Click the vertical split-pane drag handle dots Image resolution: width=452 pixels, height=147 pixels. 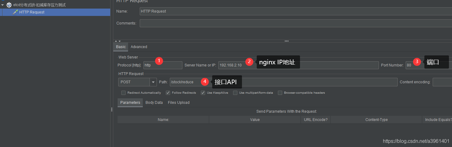tap(112, 110)
